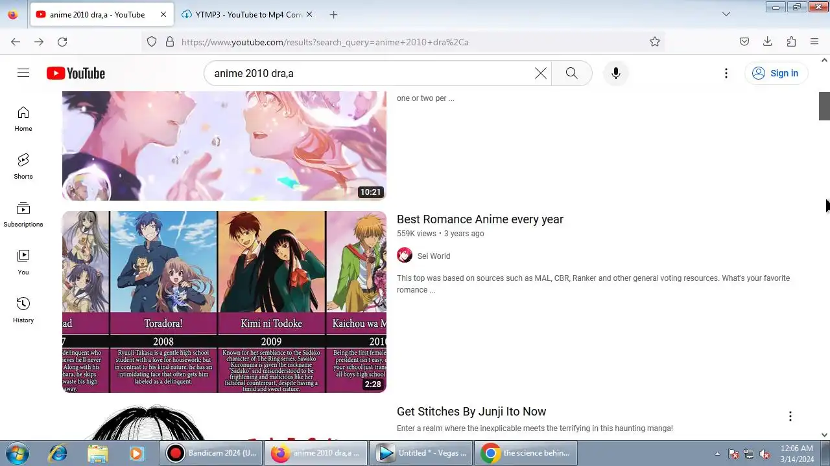Open the YouTube hamburger guide menu

(23, 73)
